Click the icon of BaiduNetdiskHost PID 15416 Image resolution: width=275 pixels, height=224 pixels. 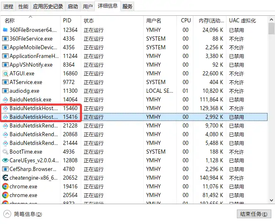[x=5, y=117]
